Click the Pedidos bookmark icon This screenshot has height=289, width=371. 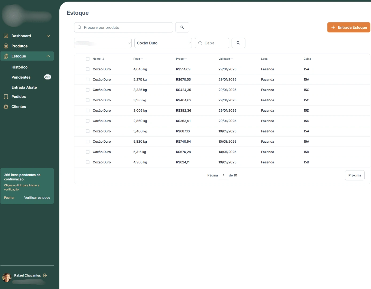[x=6, y=97]
